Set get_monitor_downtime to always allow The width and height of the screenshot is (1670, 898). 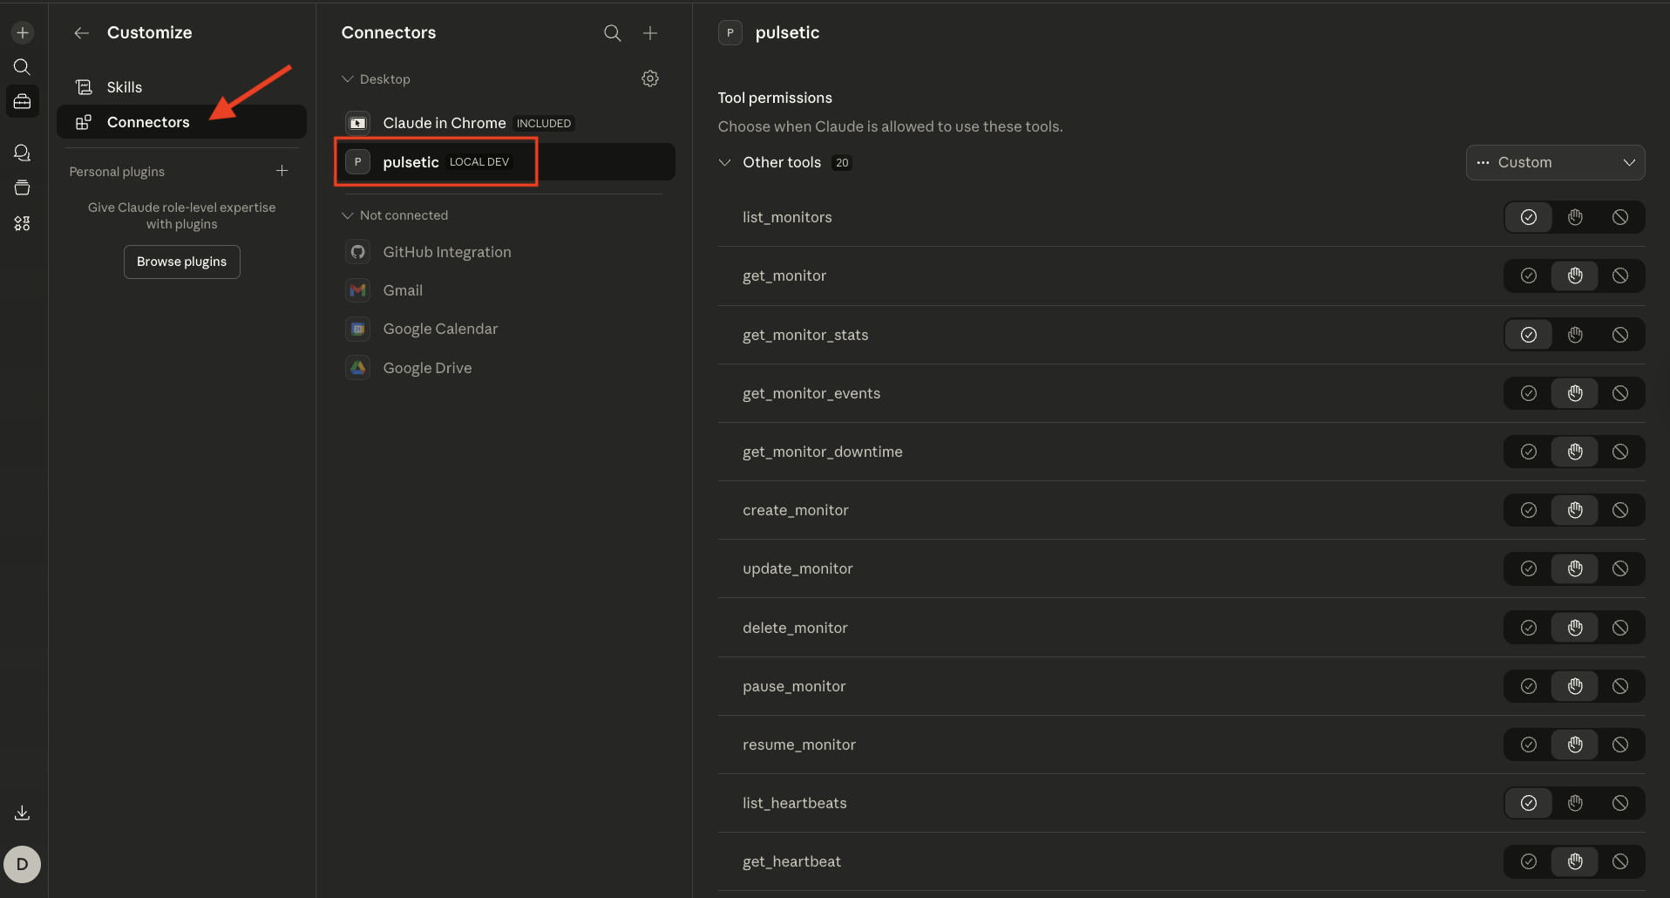[x=1529, y=452]
